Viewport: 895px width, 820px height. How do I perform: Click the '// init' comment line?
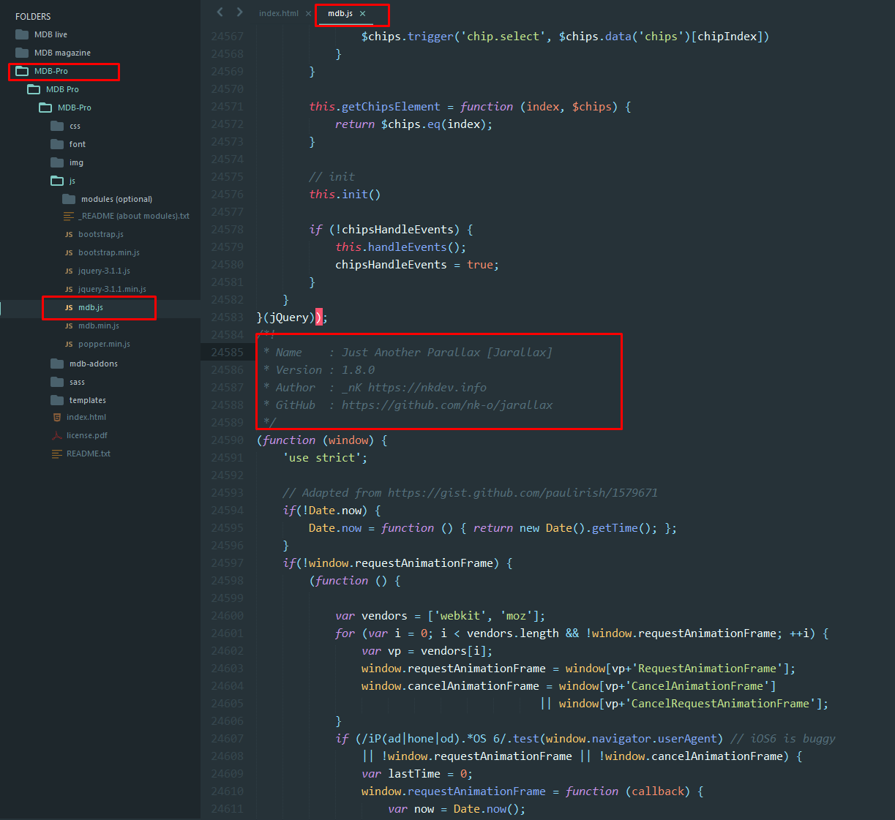332,177
